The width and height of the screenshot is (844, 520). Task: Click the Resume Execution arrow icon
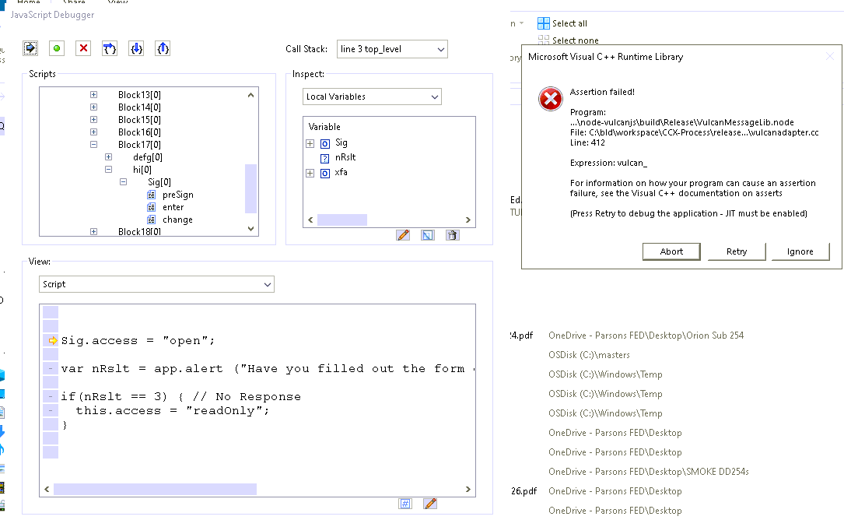30,48
